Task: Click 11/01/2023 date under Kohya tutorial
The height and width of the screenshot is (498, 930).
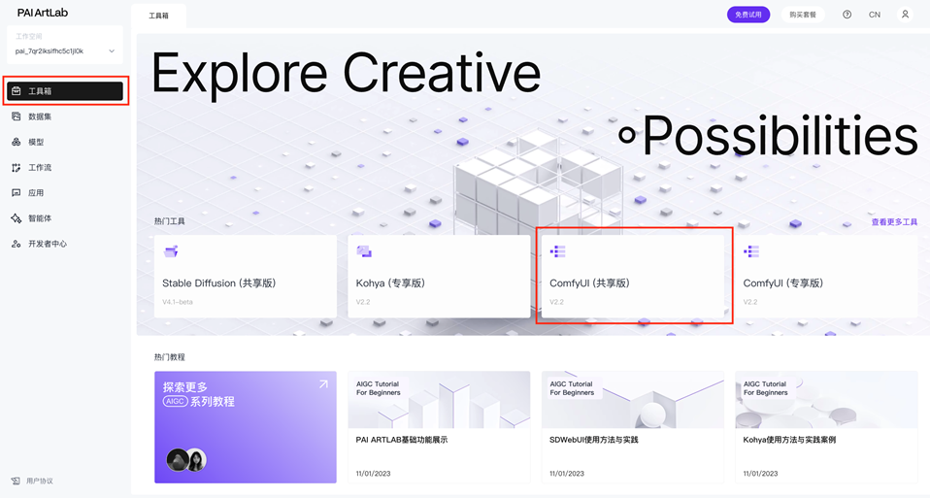Action: 760,473
